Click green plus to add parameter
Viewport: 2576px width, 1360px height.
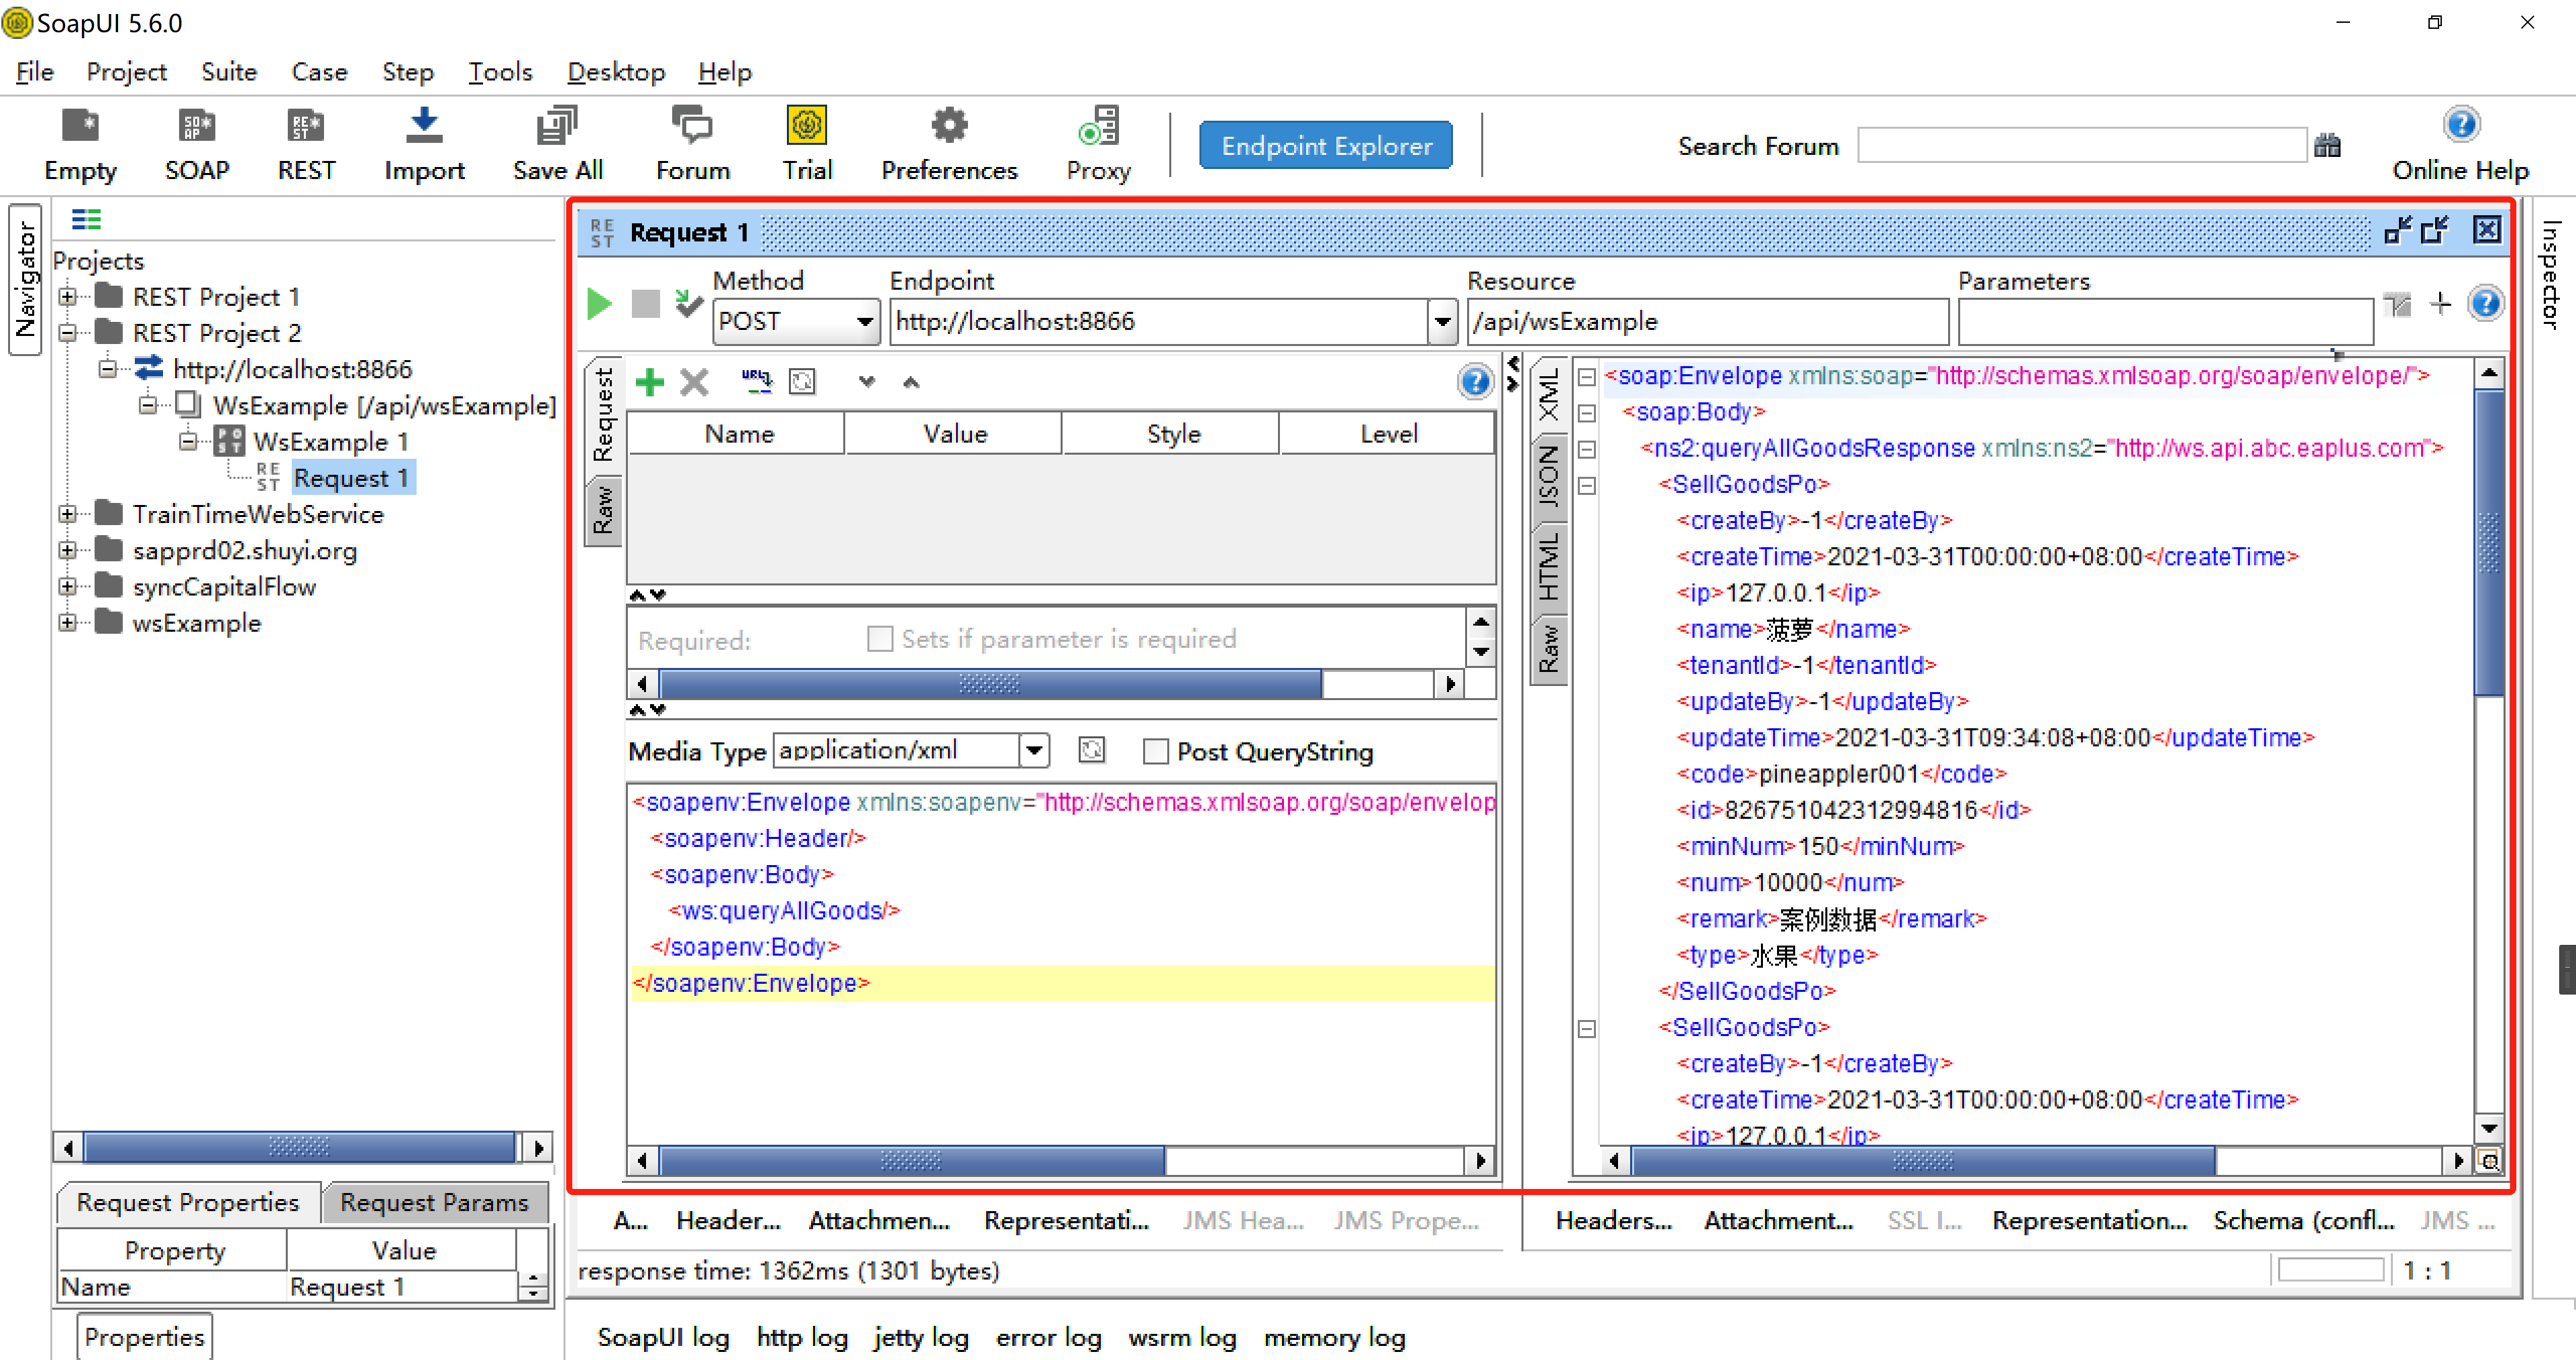pyautogui.click(x=650, y=382)
